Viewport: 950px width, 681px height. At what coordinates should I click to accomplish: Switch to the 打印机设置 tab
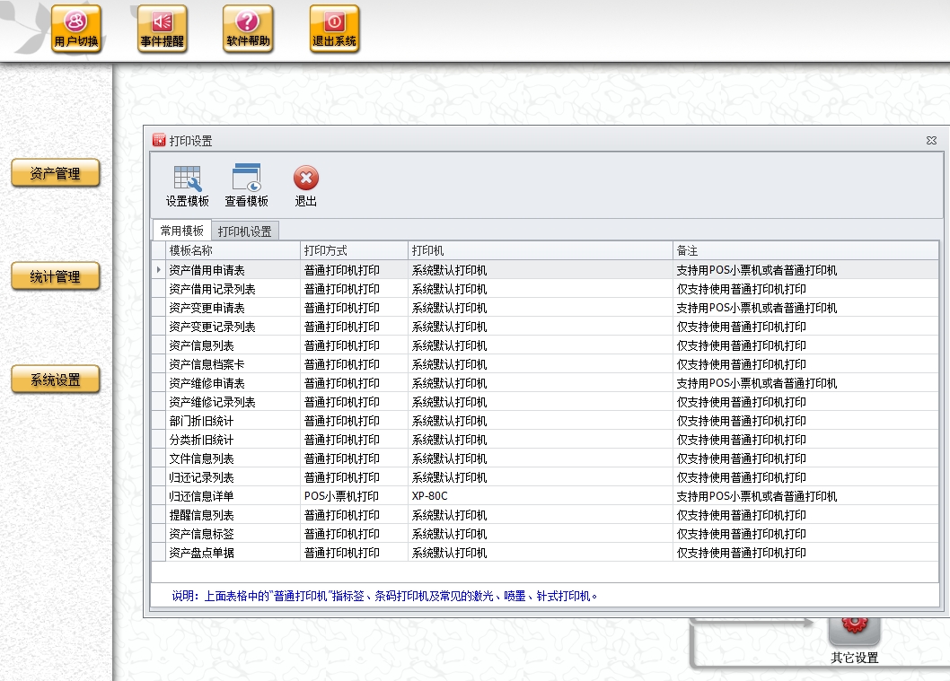[x=244, y=231]
